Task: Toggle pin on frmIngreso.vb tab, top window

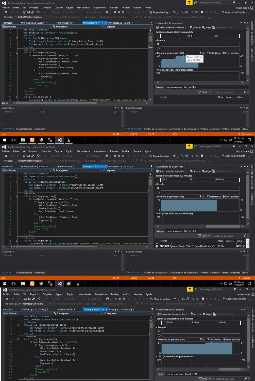Action: [103, 23]
